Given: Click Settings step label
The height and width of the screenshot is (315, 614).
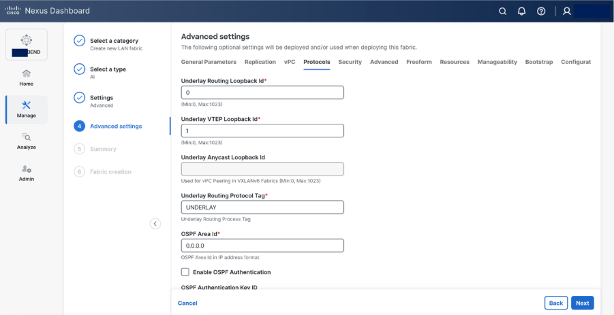Looking at the screenshot, I should 102,98.
